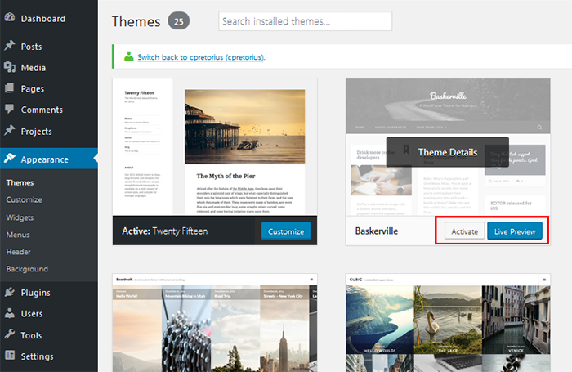
Task: Click the Pages stacked-sheets icon
Action: point(10,88)
